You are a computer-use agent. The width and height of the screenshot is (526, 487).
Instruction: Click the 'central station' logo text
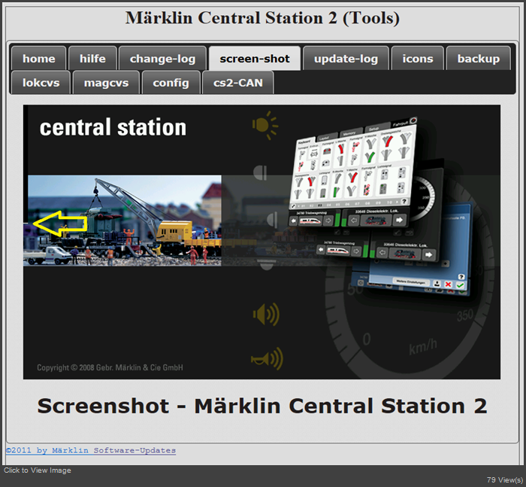113,127
